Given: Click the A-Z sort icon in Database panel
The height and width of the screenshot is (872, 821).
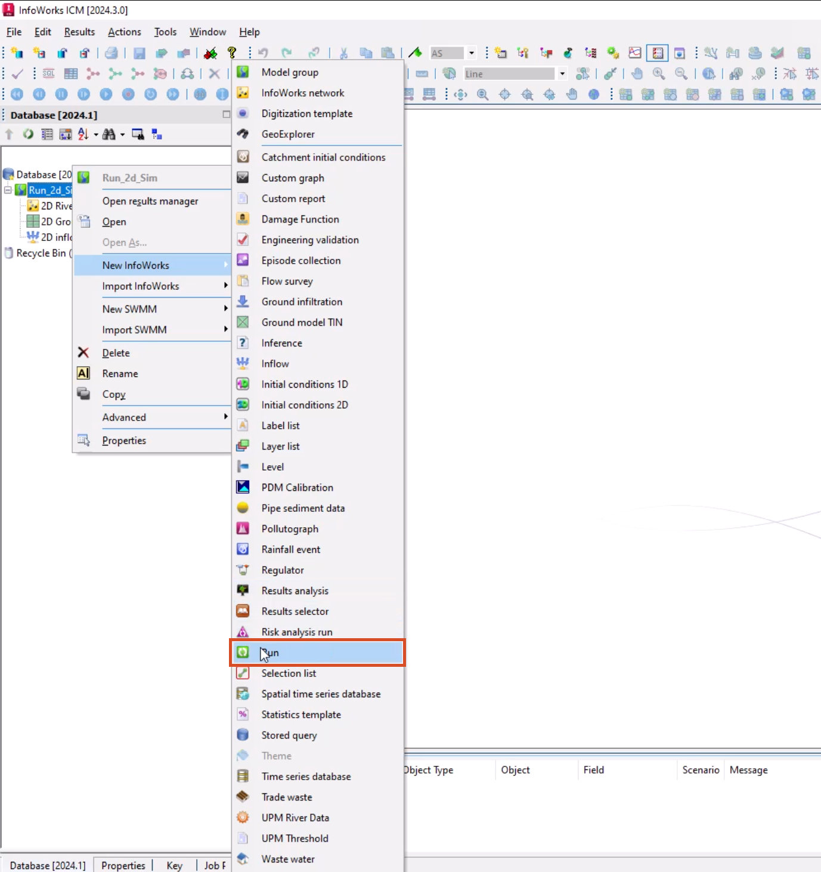Looking at the screenshot, I should [x=83, y=134].
